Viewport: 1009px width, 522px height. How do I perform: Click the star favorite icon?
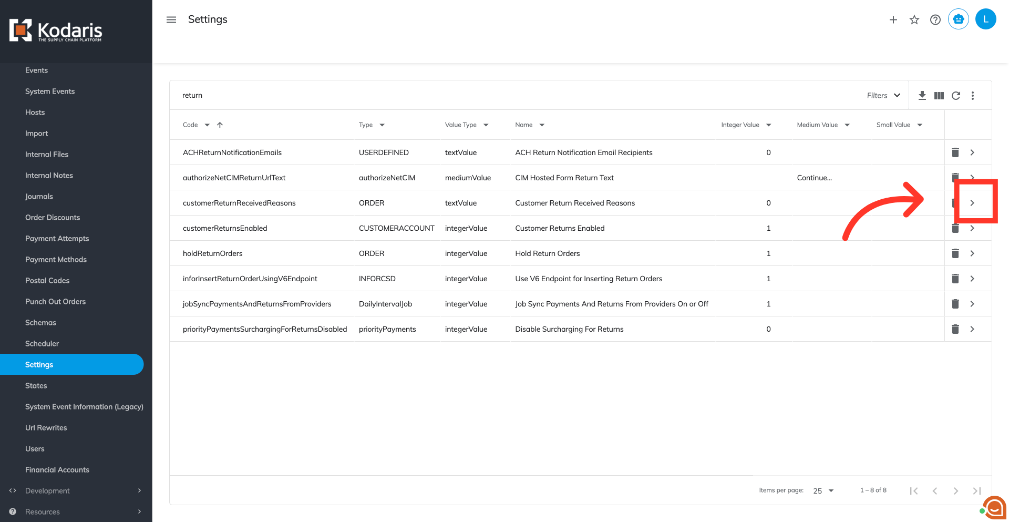pyautogui.click(x=914, y=19)
